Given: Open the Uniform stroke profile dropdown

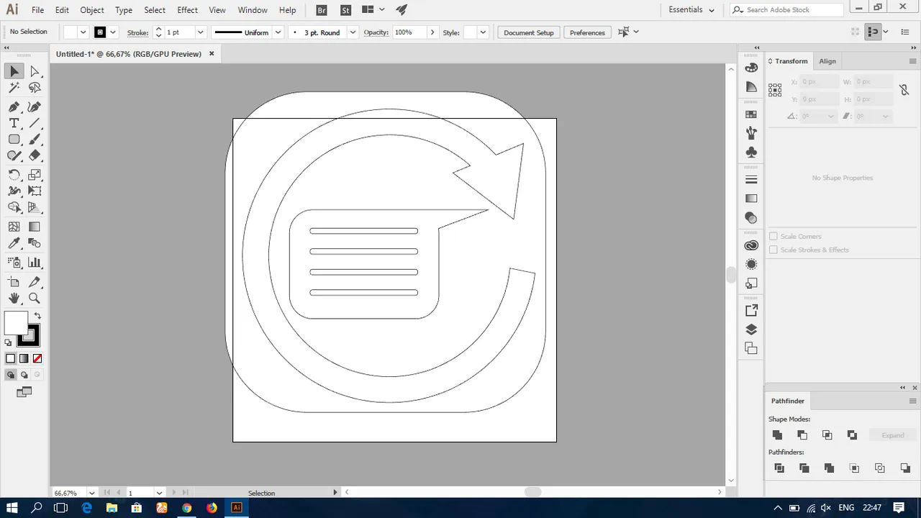Looking at the screenshot, I should (277, 32).
